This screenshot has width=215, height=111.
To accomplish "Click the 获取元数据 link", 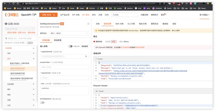I will [x=12, y=33].
